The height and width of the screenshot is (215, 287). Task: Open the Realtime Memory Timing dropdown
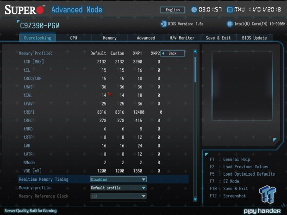[119, 179]
